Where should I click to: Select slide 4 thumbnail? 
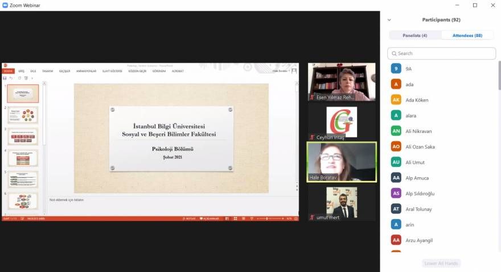click(x=23, y=158)
